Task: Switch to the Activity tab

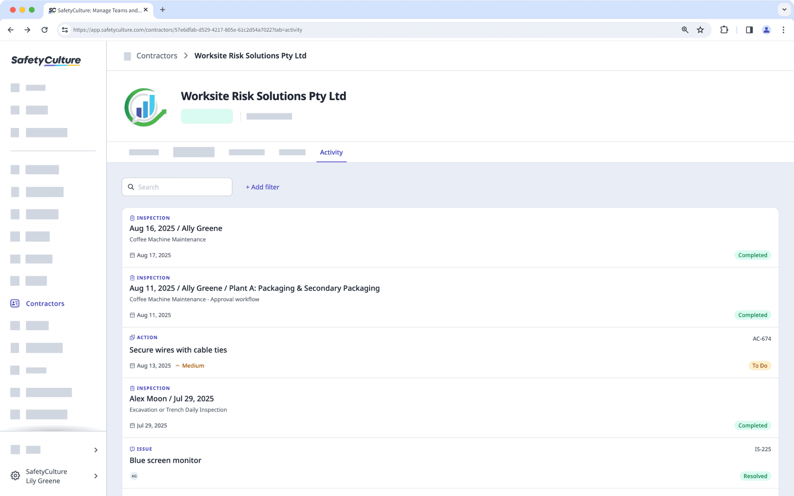Action: click(x=331, y=152)
